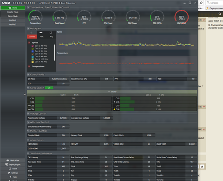Select Profile 2 in the sidebar
This screenshot has height=181, width=223.
pyautogui.click(x=13, y=25)
